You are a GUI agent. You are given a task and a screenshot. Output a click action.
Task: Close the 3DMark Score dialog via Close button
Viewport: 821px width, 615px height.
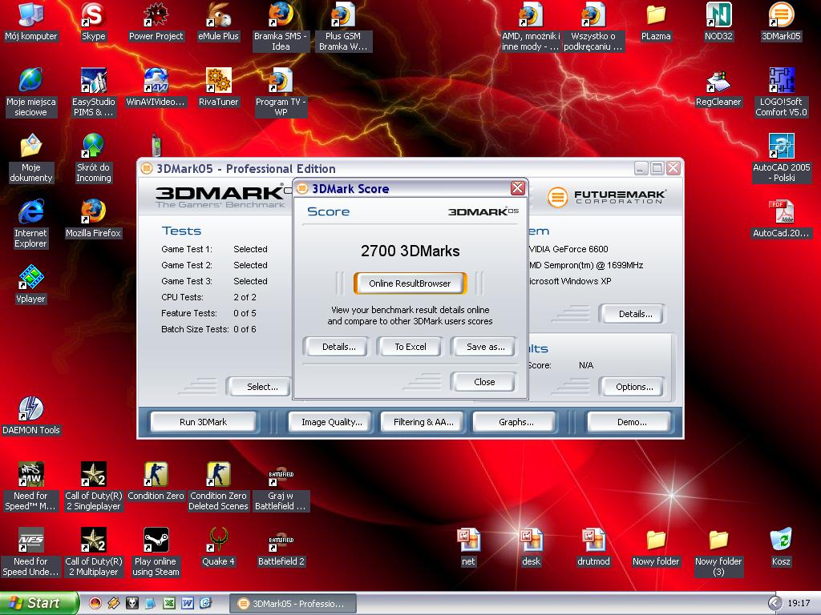483,382
